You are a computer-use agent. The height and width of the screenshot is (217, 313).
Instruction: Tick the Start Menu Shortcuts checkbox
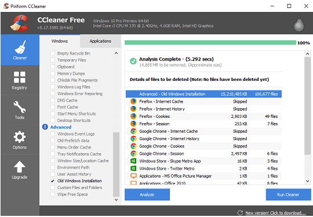pos(52,114)
